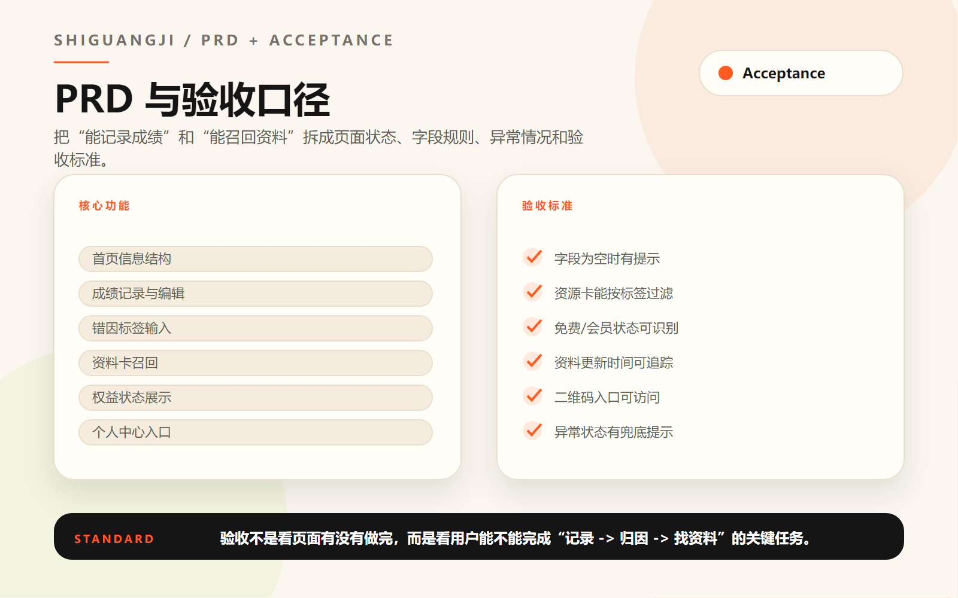Viewport: 958px width, 598px height.
Task: Click the orange dot in Acceptance badge
Action: [726, 73]
